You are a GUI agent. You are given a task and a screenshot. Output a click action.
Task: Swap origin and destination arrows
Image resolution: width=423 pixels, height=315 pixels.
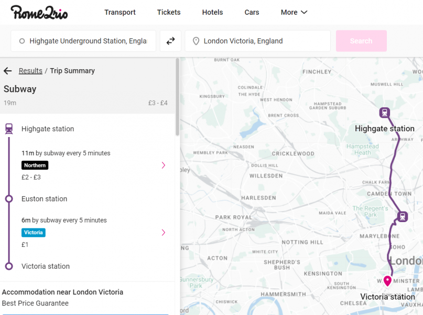pos(170,41)
